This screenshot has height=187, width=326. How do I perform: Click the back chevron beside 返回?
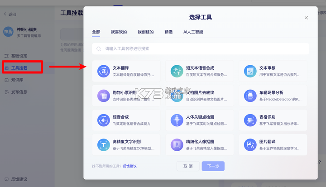pos(5,14)
